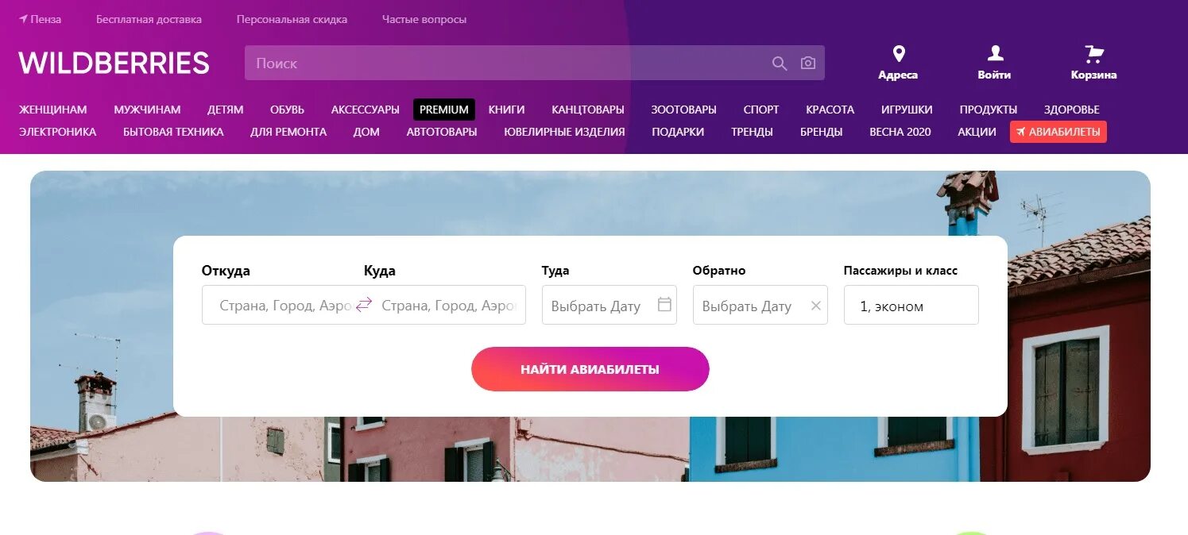Open the ПОДАРКИ category

(x=678, y=132)
